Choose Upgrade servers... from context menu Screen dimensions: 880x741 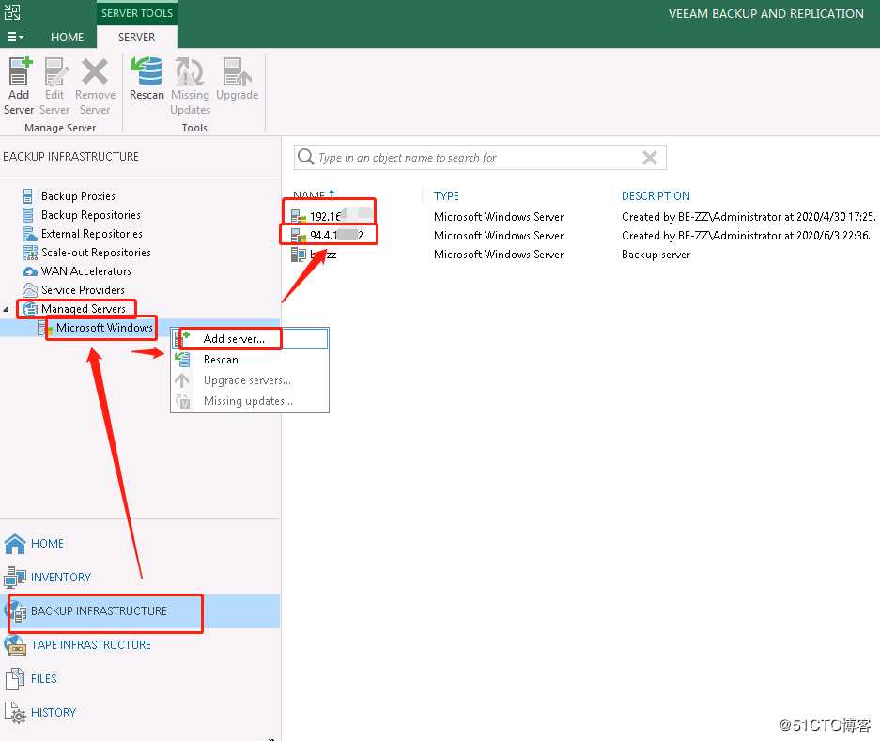click(x=251, y=380)
